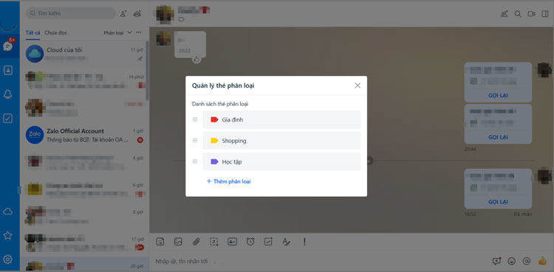Open the emoji picker smiley icon

tap(511, 261)
